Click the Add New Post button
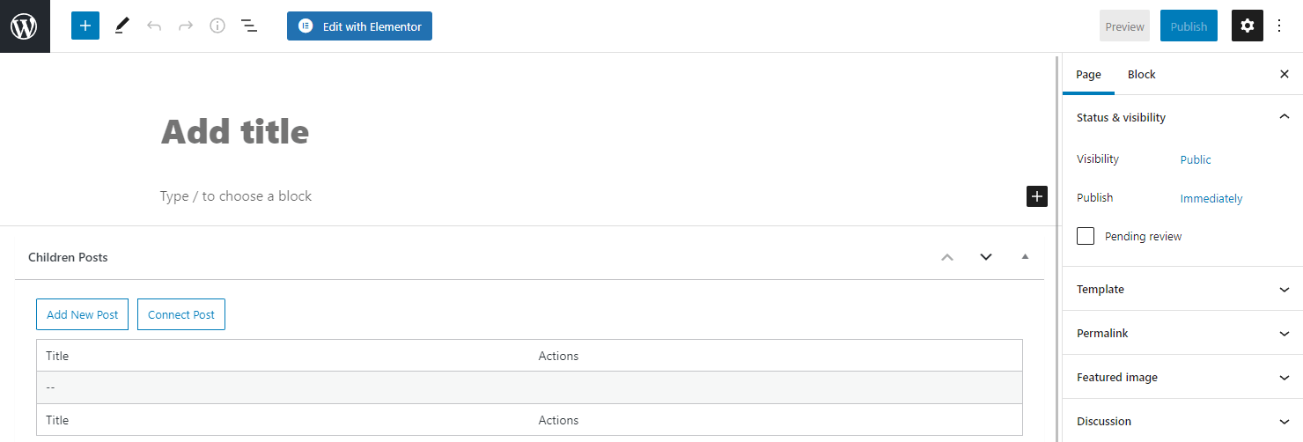This screenshot has width=1303, height=442. coord(83,314)
